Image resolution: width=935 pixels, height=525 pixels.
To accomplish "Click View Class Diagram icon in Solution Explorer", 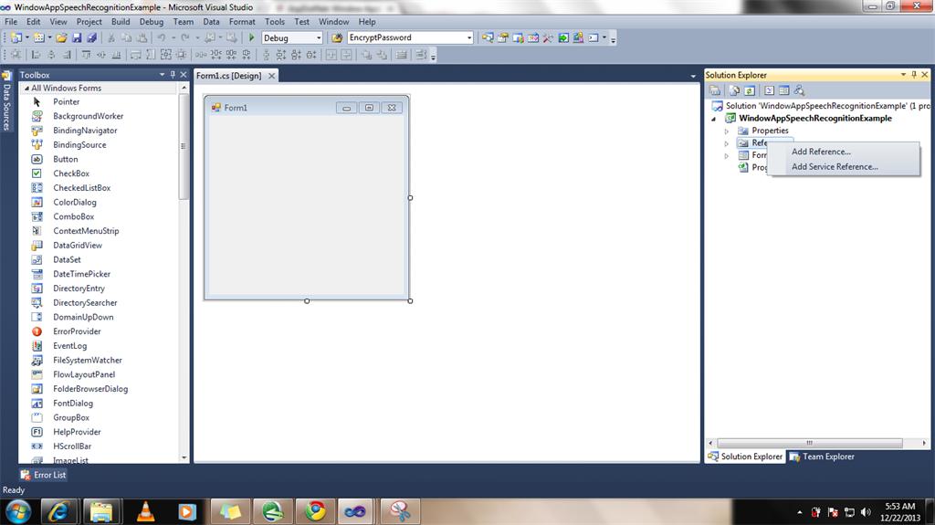I will pos(800,90).
